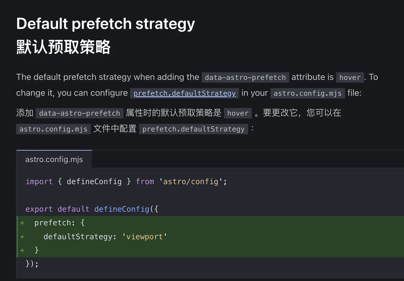Click the "Default prefetch strategy" heading
The width and height of the screenshot is (404, 281).
(105, 24)
